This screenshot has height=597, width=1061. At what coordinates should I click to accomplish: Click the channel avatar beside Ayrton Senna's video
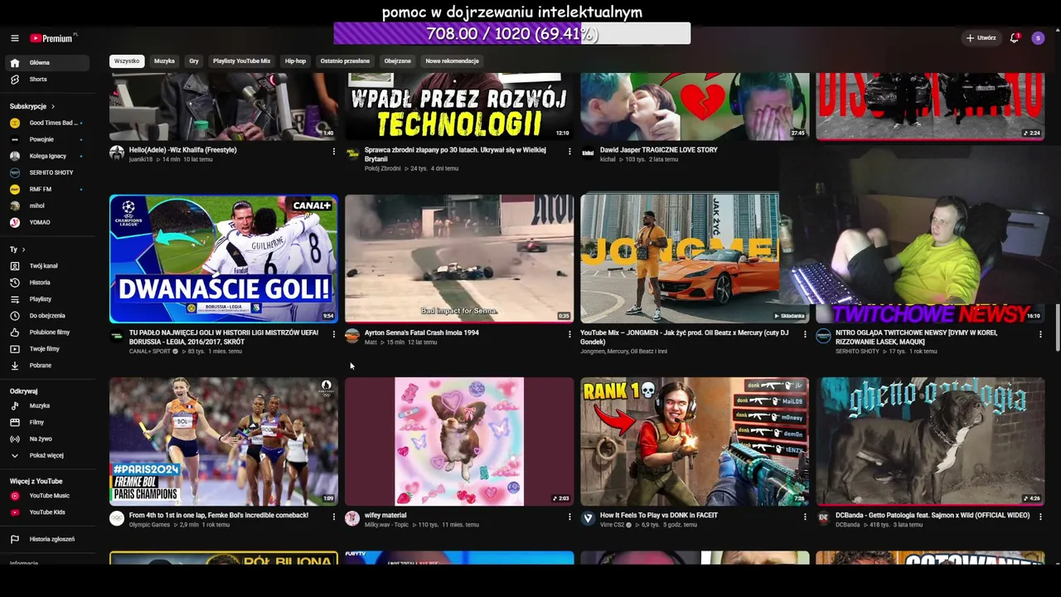click(x=352, y=336)
